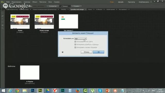Viewport: 165px width, 93px height.
Task: Click the Опубликовать link
Action: (x=144, y=2)
